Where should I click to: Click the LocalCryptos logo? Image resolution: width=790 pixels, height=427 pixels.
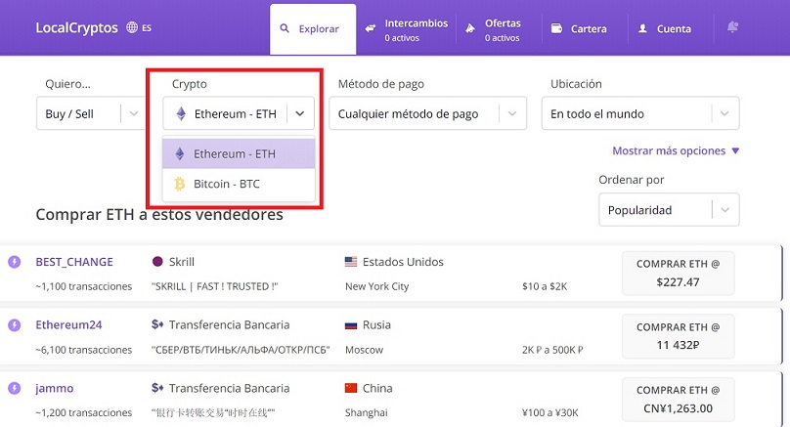[x=76, y=27]
